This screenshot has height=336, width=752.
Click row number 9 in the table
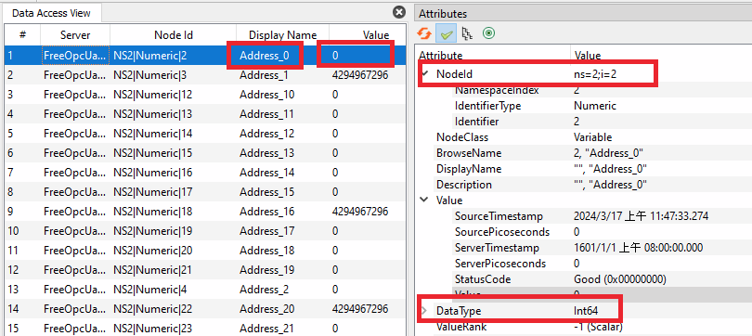click(10, 212)
